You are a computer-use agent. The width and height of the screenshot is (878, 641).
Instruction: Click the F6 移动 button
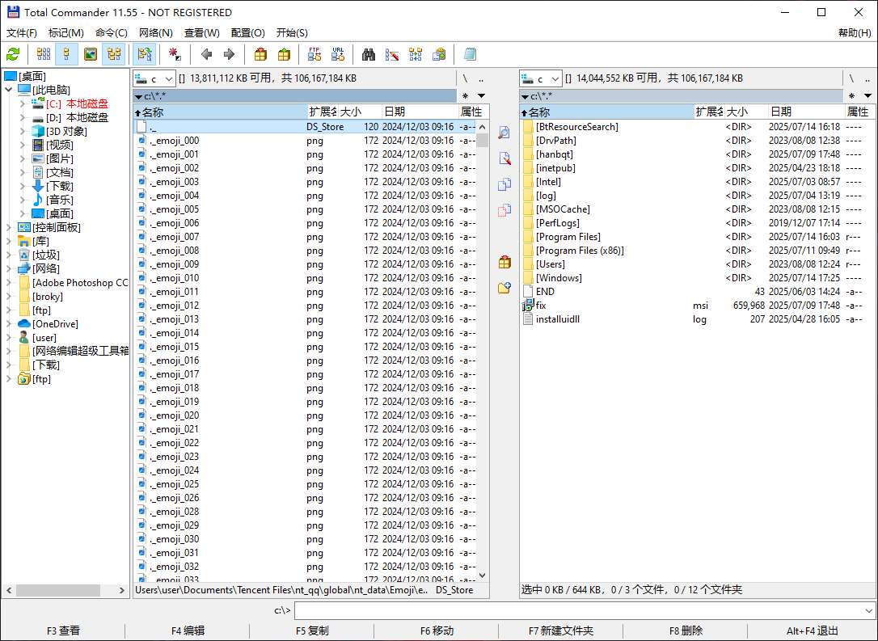pos(437,631)
